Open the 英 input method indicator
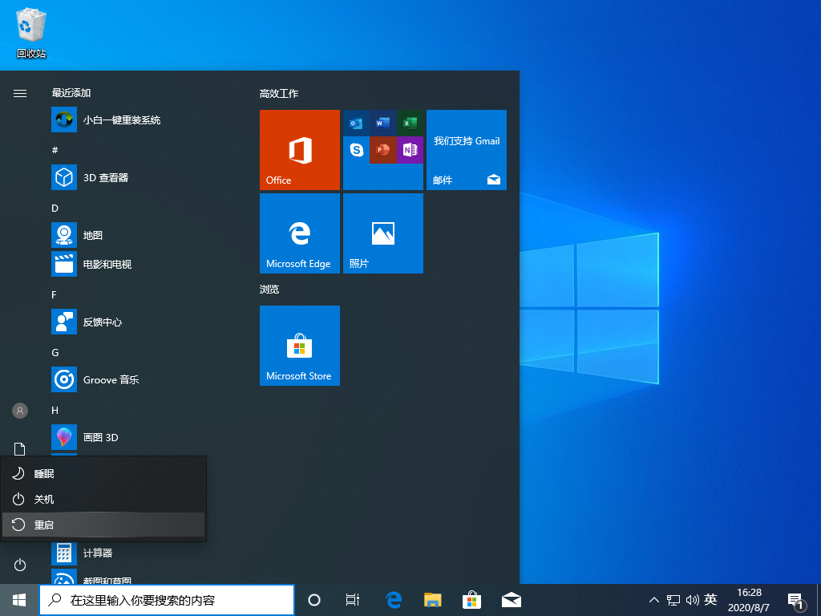Viewport: 821px width, 616px height. coord(710,599)
